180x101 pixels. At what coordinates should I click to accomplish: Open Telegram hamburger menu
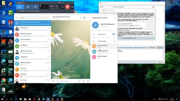[17, 18]
